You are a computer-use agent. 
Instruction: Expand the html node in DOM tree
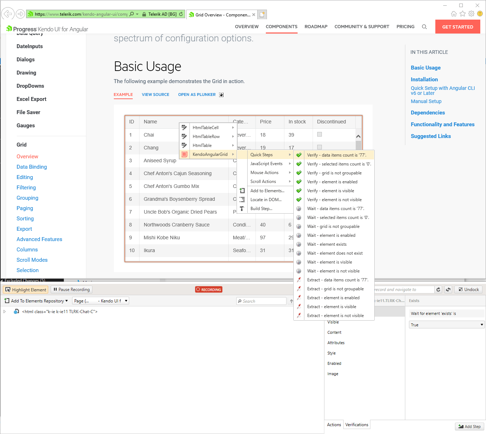tap(5, 312)
